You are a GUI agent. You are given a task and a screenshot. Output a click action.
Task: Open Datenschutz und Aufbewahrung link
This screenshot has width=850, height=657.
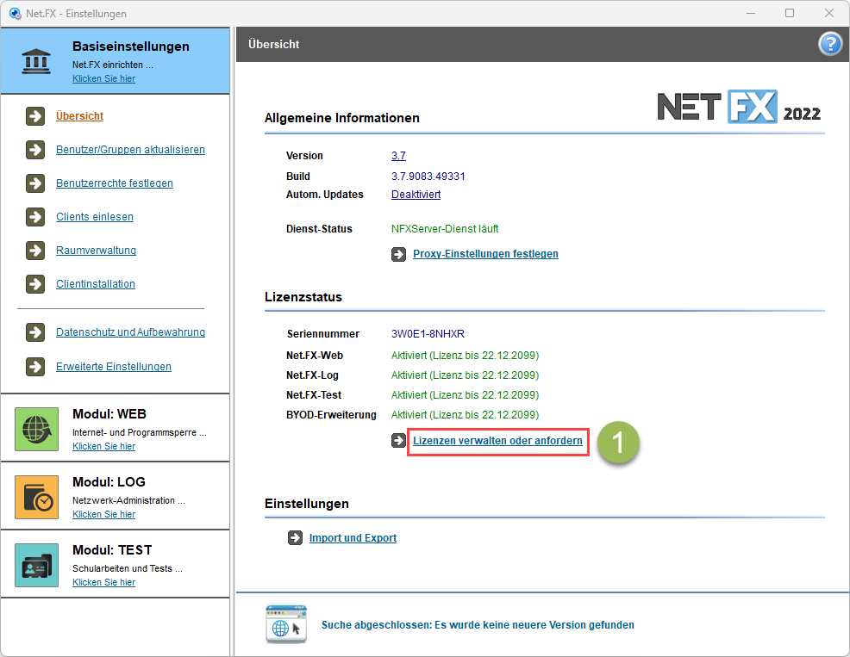tap(131, 332)
